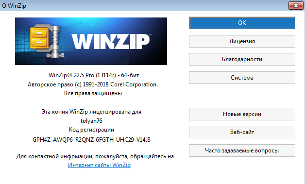The image size is (305, 184).
Task: Follow the Интернет сайты WinZip link
Action: 99,165
